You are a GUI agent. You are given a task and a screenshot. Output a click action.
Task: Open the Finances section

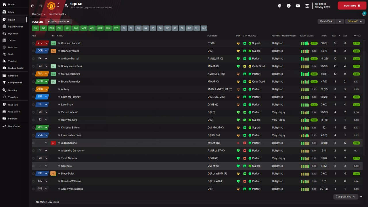pos(13,119)
